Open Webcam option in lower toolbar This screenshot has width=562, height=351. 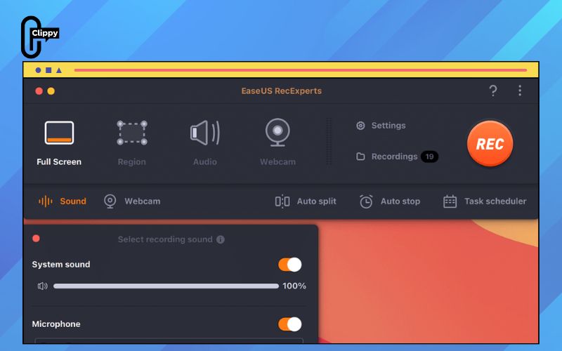[132, 201]
